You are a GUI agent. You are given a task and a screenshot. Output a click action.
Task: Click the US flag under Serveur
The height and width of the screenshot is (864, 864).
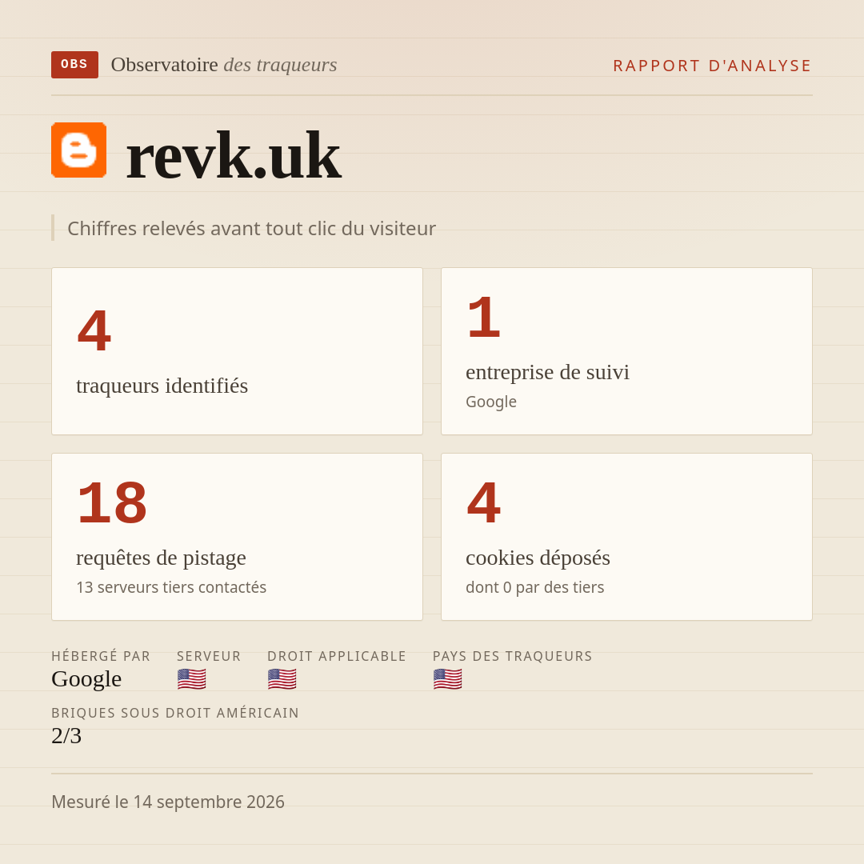192,679
